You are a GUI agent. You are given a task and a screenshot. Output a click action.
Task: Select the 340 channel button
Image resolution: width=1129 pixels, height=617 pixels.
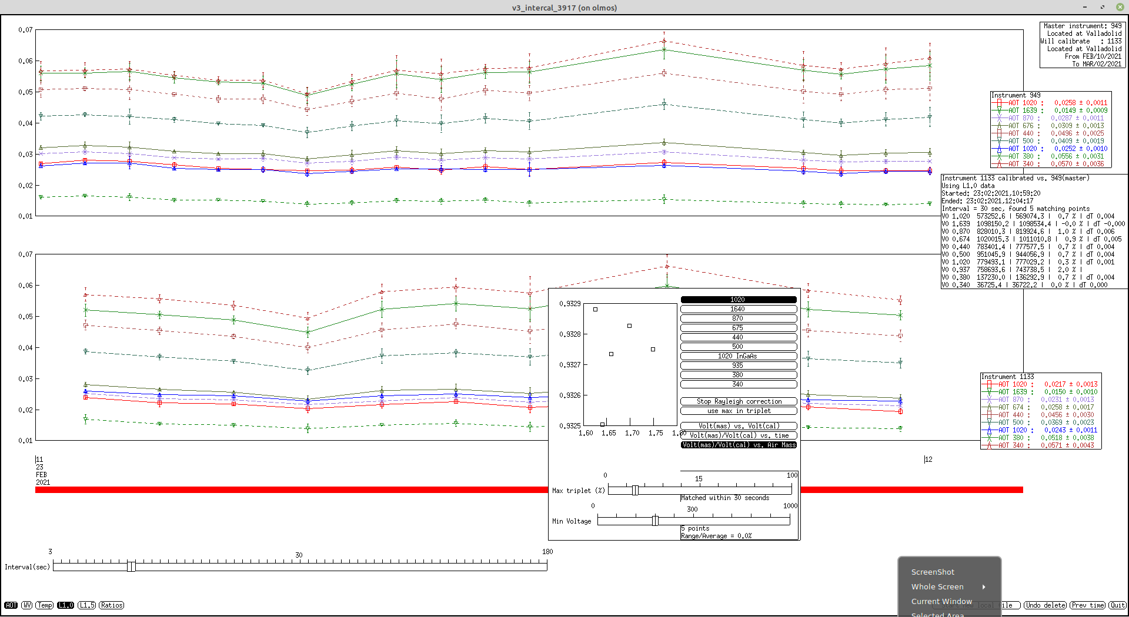pos(739,384)
